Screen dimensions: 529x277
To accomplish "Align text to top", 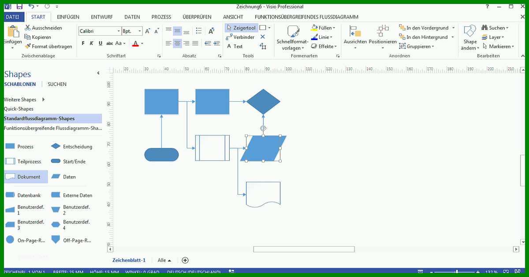I will pos(168,30).
